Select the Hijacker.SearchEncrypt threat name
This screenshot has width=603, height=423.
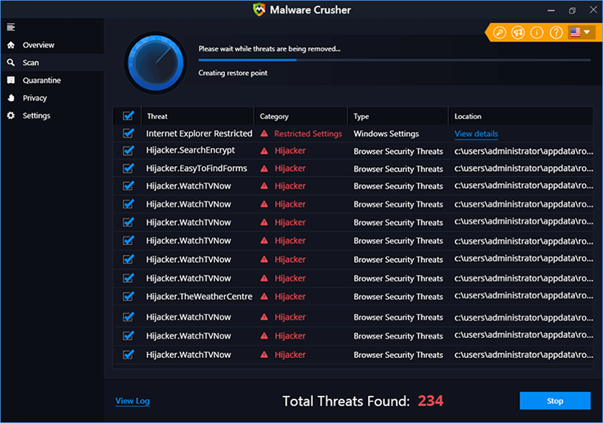click(190, 150)
